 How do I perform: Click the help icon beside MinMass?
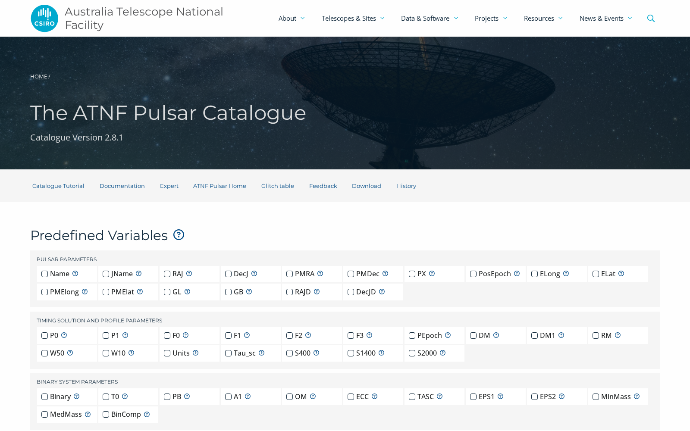tap(637, 397)
